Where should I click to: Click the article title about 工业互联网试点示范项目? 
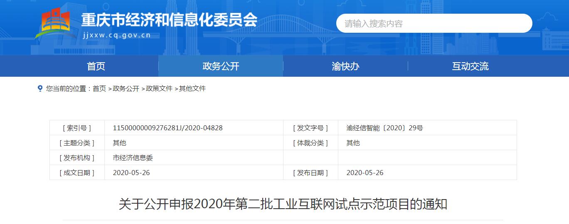pos(283,205)
